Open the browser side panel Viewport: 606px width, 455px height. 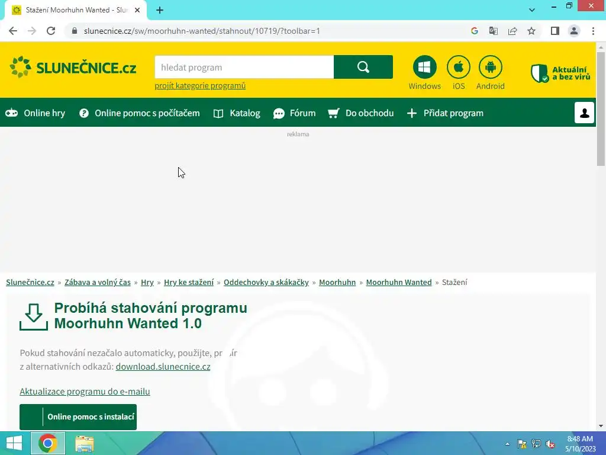click(555, 31)
